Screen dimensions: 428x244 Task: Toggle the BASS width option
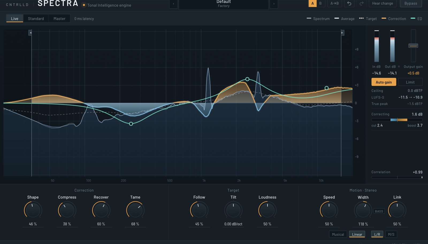[379, 211]
